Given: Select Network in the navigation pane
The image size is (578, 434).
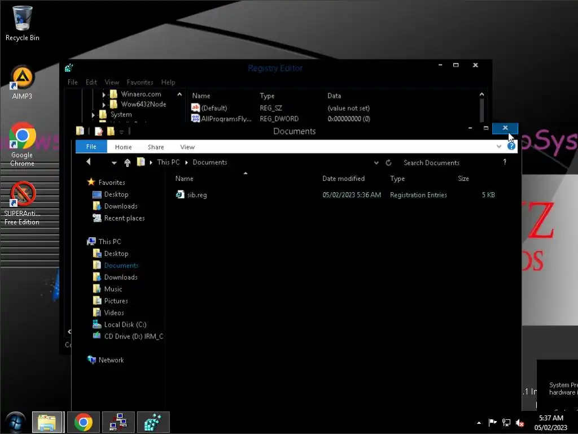Looking at the screenshot, I should coord(111,360).
